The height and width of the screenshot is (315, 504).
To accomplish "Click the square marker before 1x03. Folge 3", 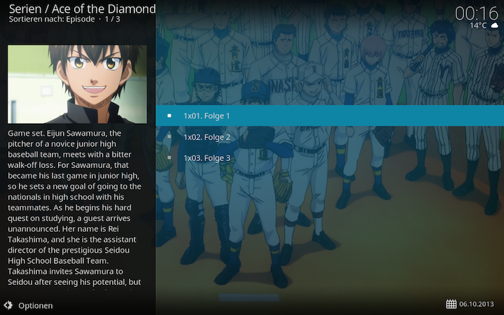I will pyautogui.click(x=169, y=157).
